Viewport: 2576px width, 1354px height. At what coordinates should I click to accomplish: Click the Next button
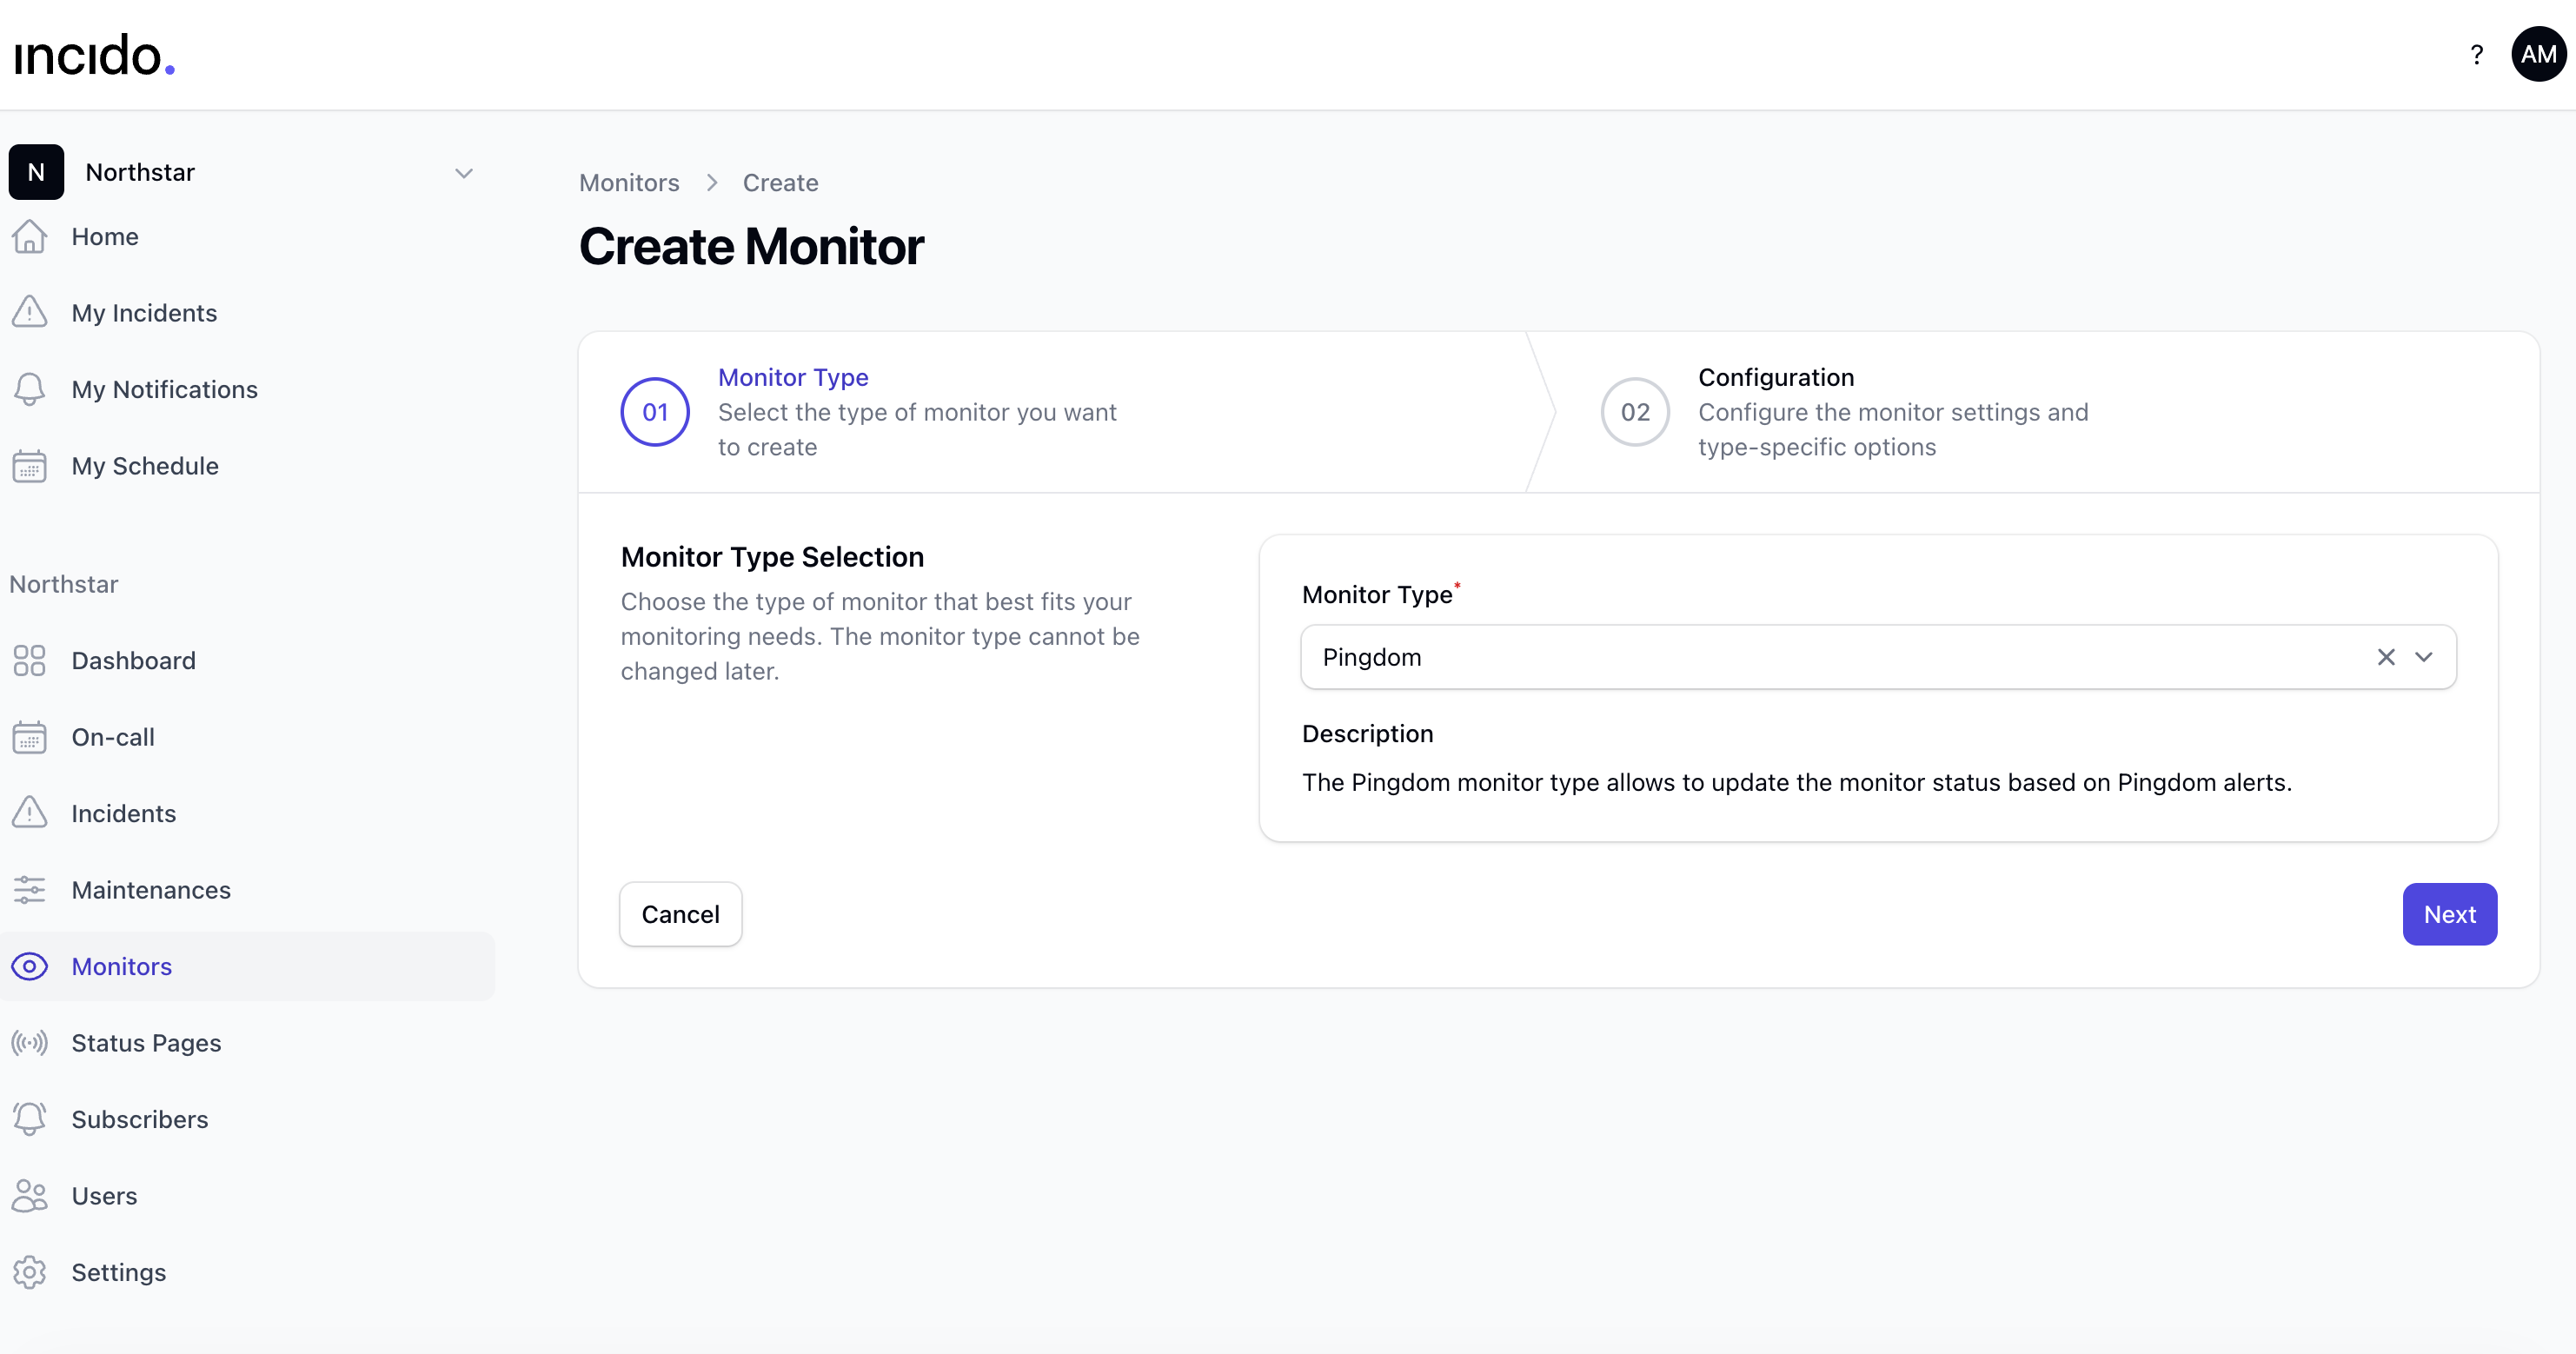(x=2450, y=914)
